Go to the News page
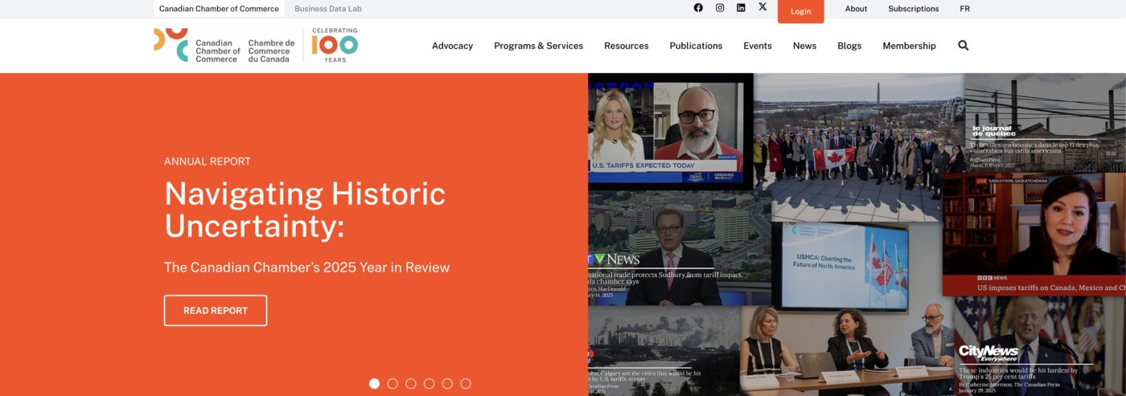This screenshot has height=396, width=1126. click(x=804, y=46)
